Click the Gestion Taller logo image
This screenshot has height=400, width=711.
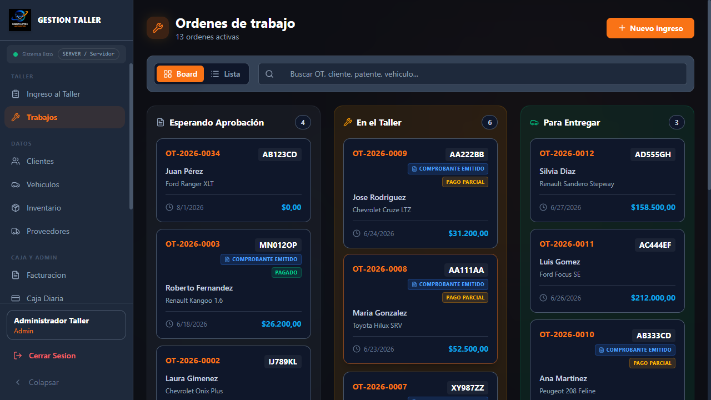[x=20, y=20]
